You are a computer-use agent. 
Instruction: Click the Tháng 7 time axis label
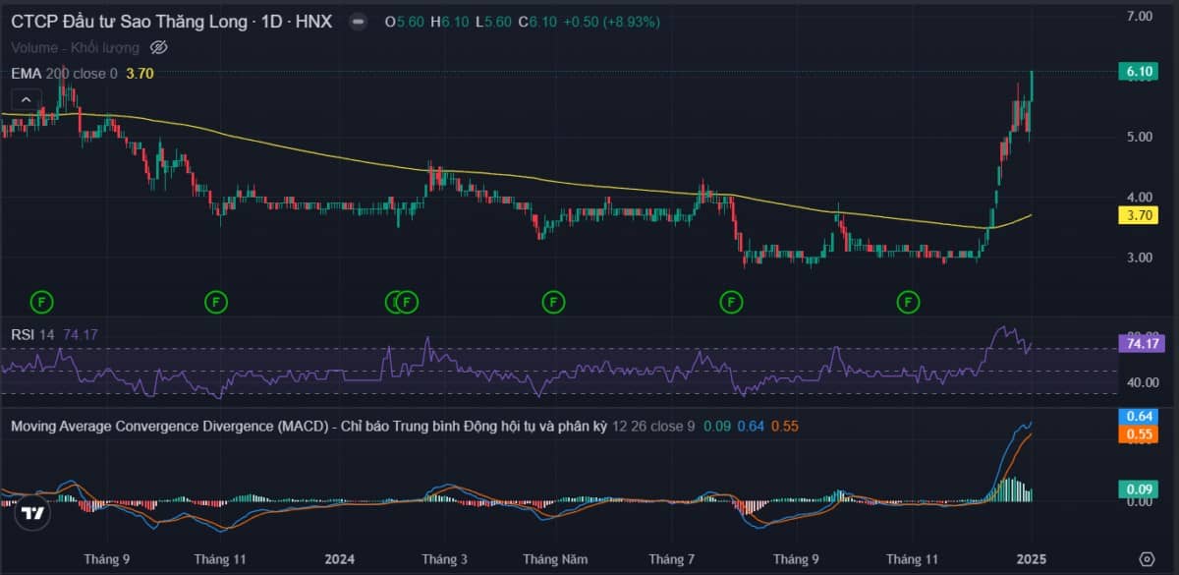click(x=672, y=559)
